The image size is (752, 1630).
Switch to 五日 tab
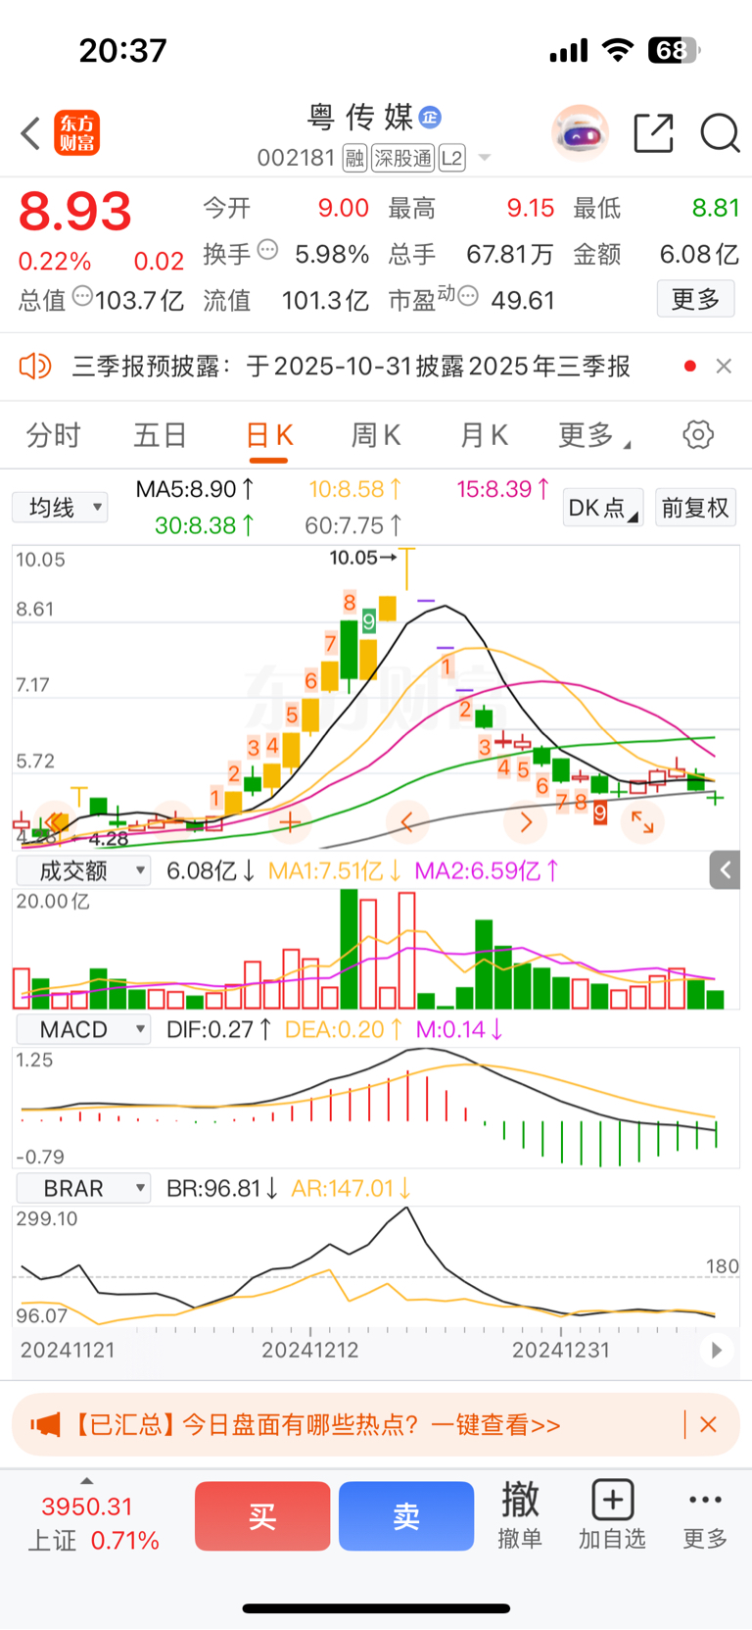tap(160, 435)
